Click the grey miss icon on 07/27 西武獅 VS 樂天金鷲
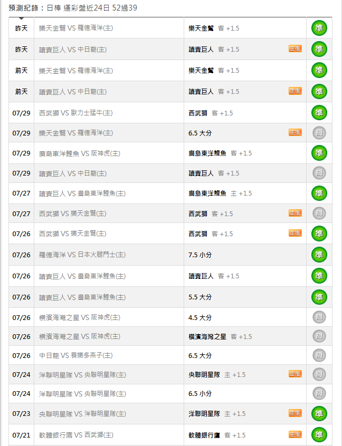The width and height of the screenshot is (342, 446). tap(319, 214)
